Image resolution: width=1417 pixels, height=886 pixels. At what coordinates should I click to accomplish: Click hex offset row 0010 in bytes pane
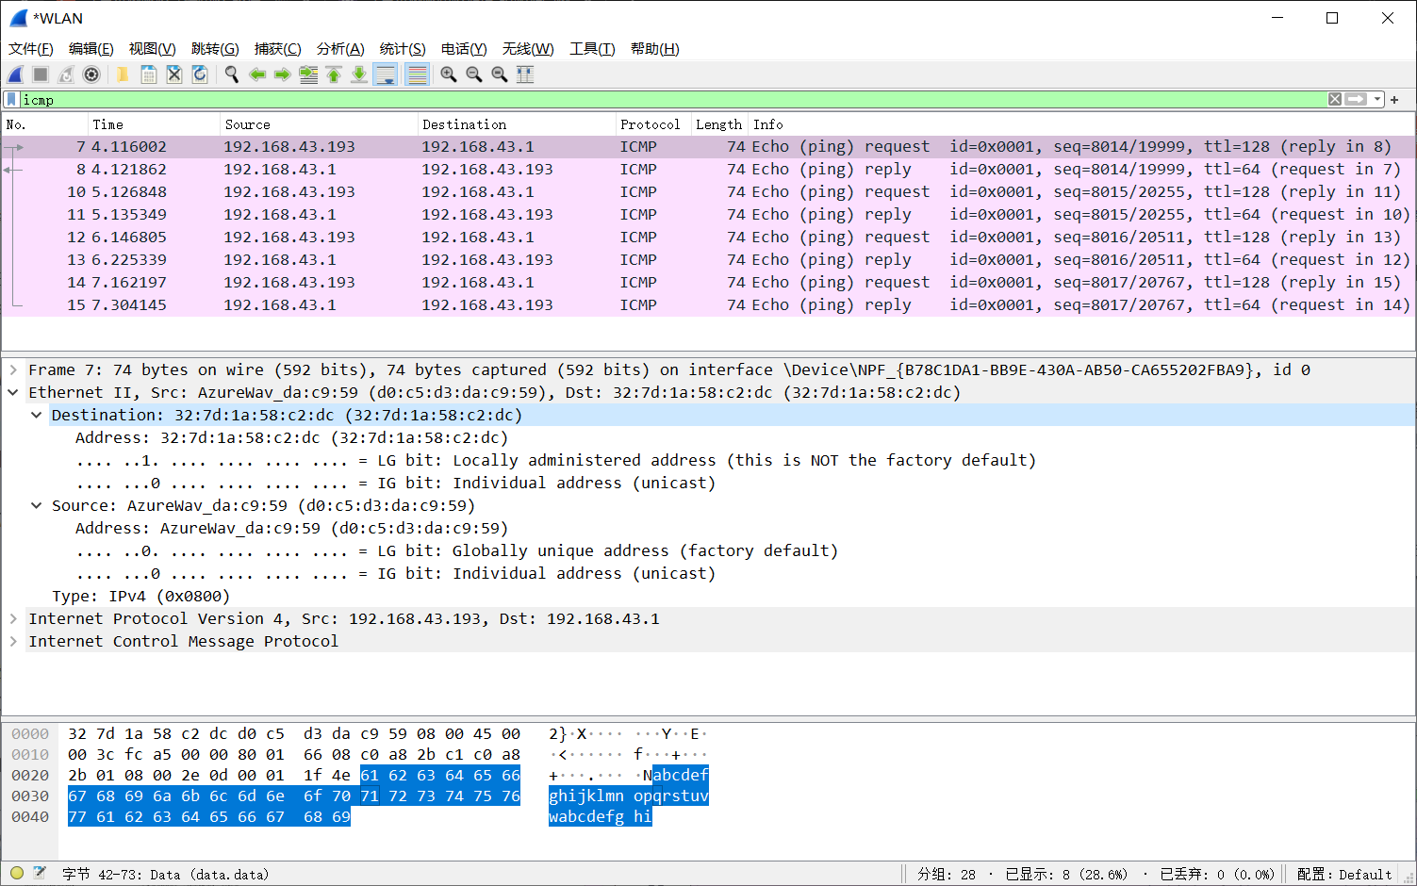pyautogui.click(x=30, y=755)
